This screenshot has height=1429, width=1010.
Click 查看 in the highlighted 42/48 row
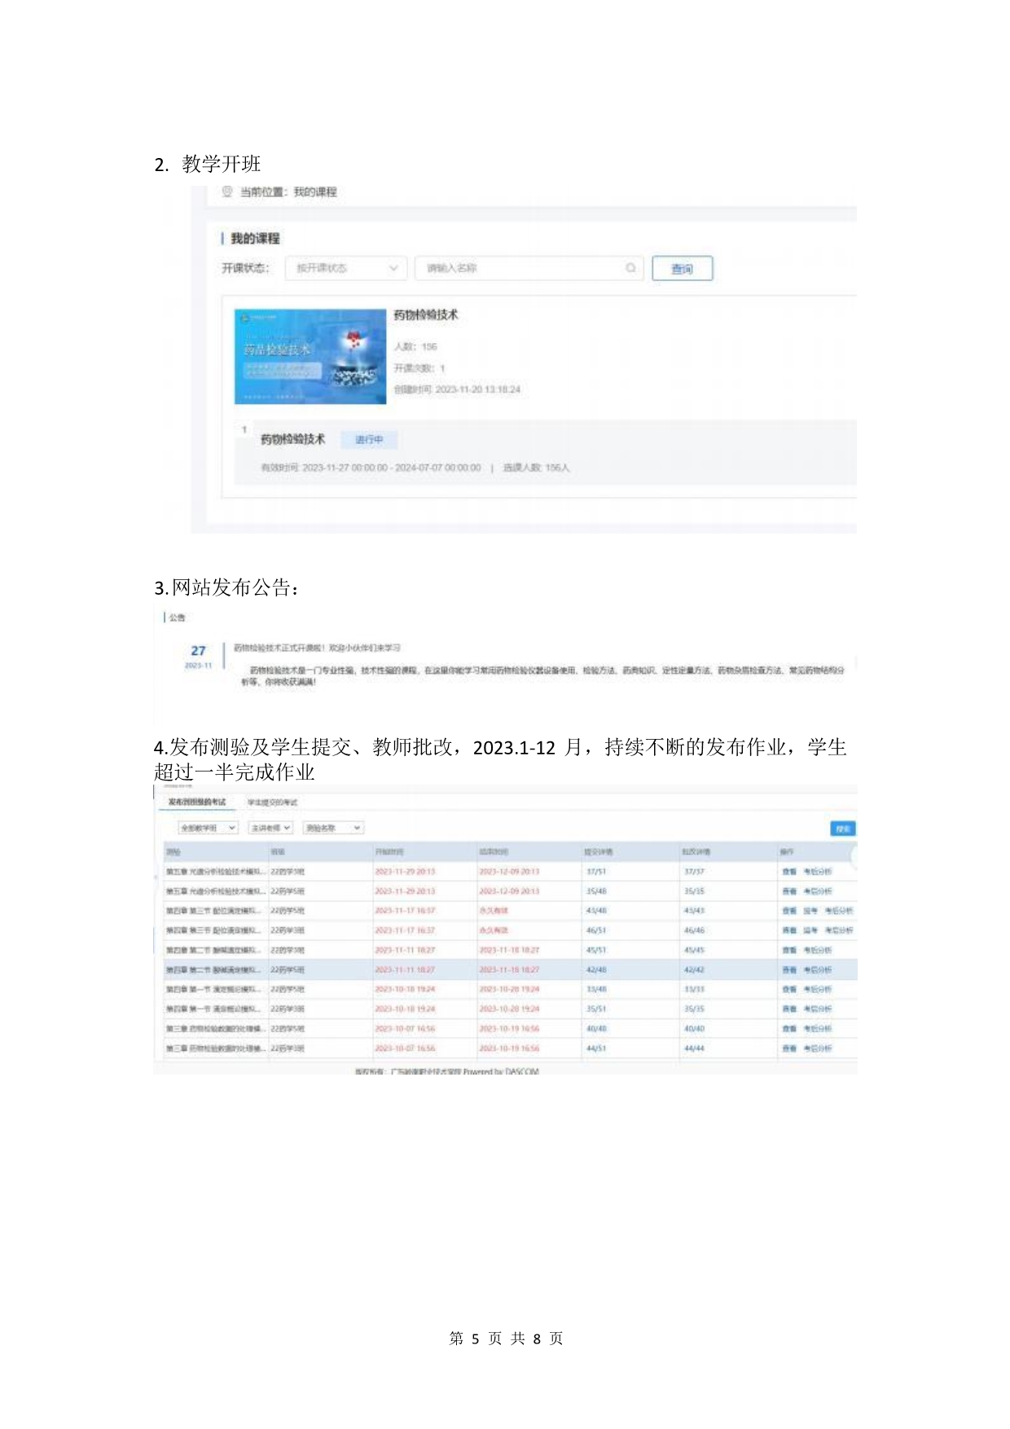pos(788,970)
